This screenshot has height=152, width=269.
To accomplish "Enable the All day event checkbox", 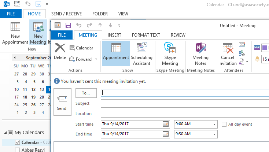I will point(224,125).
